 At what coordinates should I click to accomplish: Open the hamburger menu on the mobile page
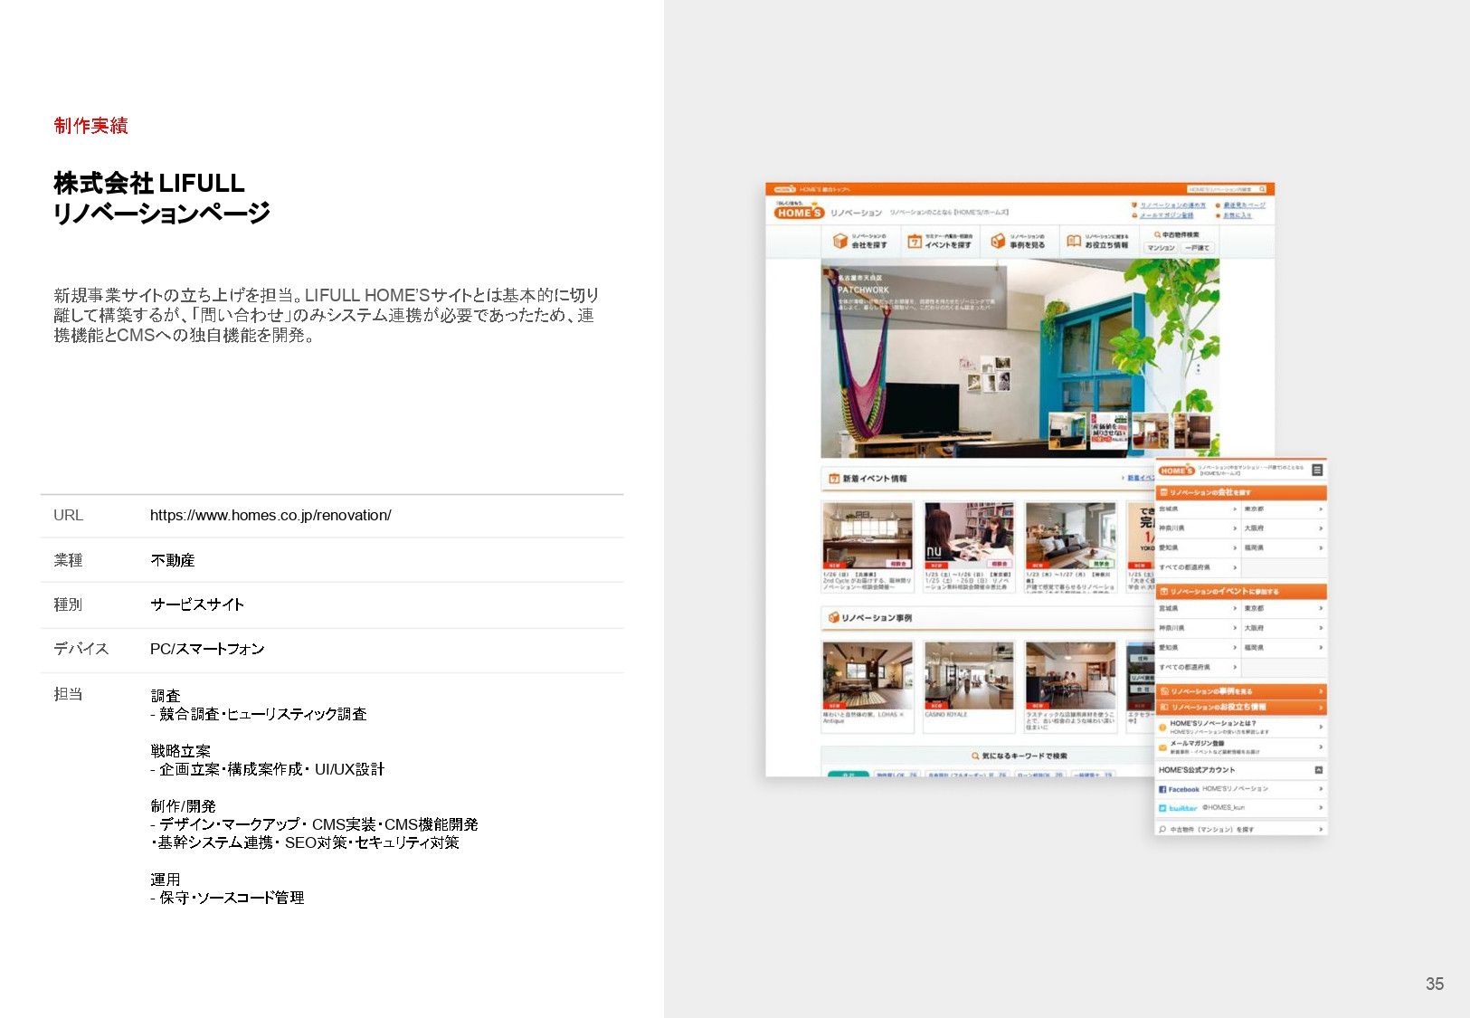pyautogui.click(x=1317, y=469)
